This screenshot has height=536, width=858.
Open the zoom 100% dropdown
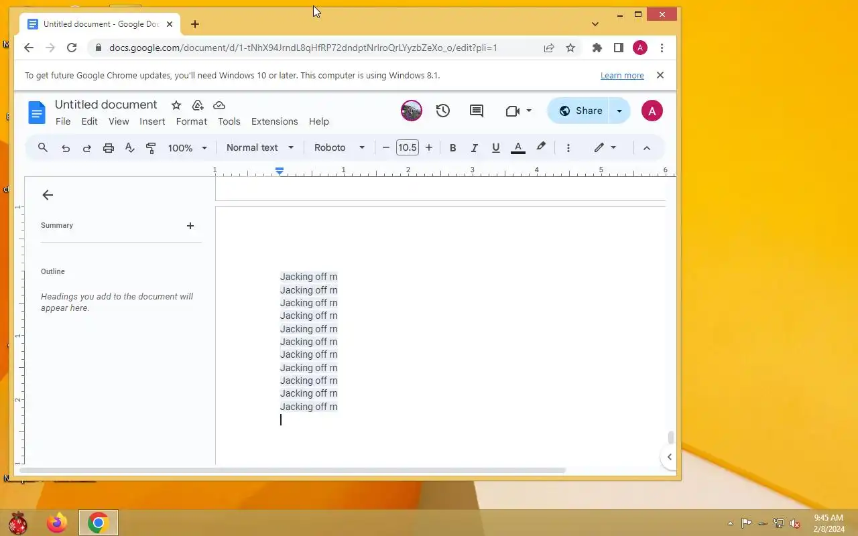click(x=188, y=148)
